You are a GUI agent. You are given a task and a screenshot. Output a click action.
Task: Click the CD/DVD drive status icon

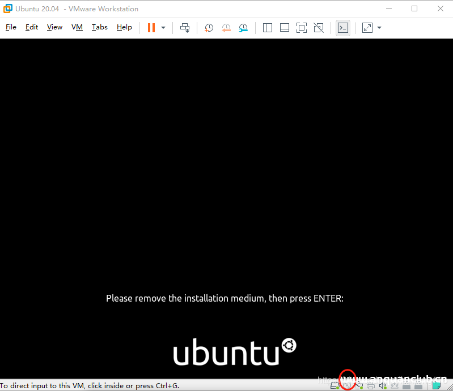coord(347,385)
